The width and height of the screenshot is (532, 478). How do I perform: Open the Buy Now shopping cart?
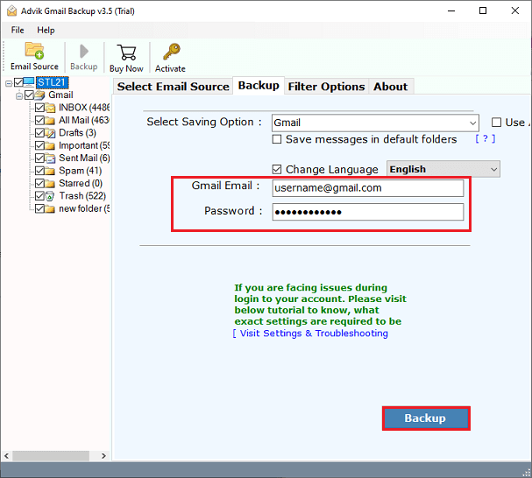tap(126, 53)
